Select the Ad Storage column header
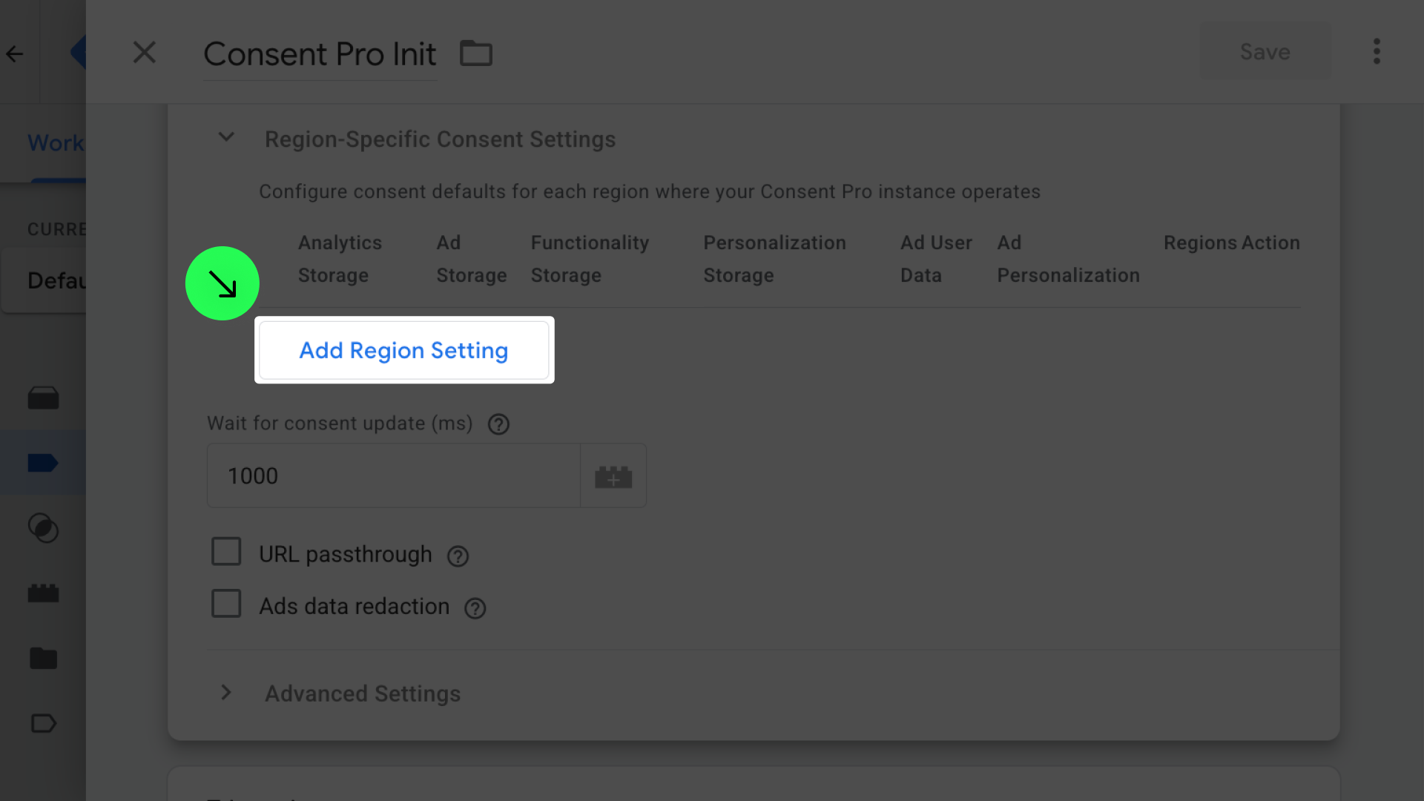The image size is (1424, 801). point(472,259)
